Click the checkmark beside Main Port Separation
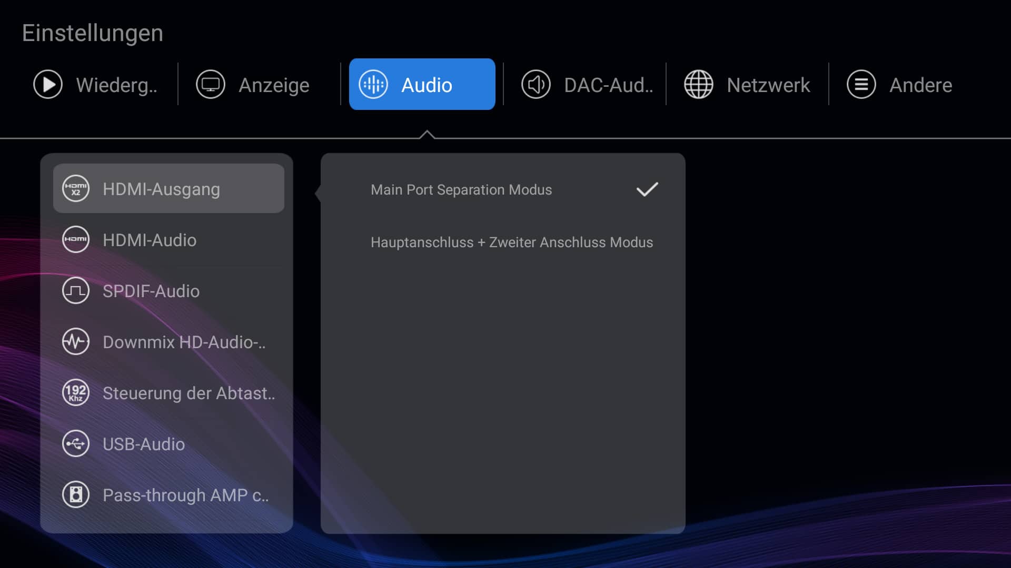Screen dimensions: 1011x568 (647, 189)
